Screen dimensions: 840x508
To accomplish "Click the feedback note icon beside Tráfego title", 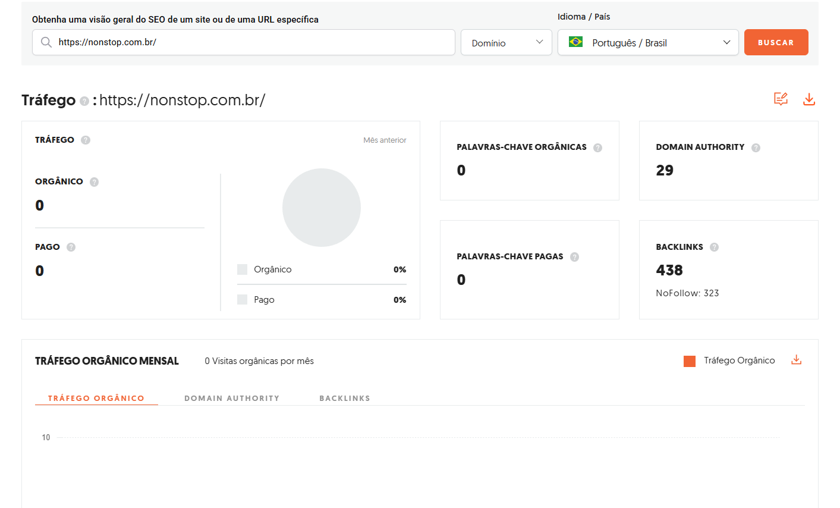I will point(781,99).
